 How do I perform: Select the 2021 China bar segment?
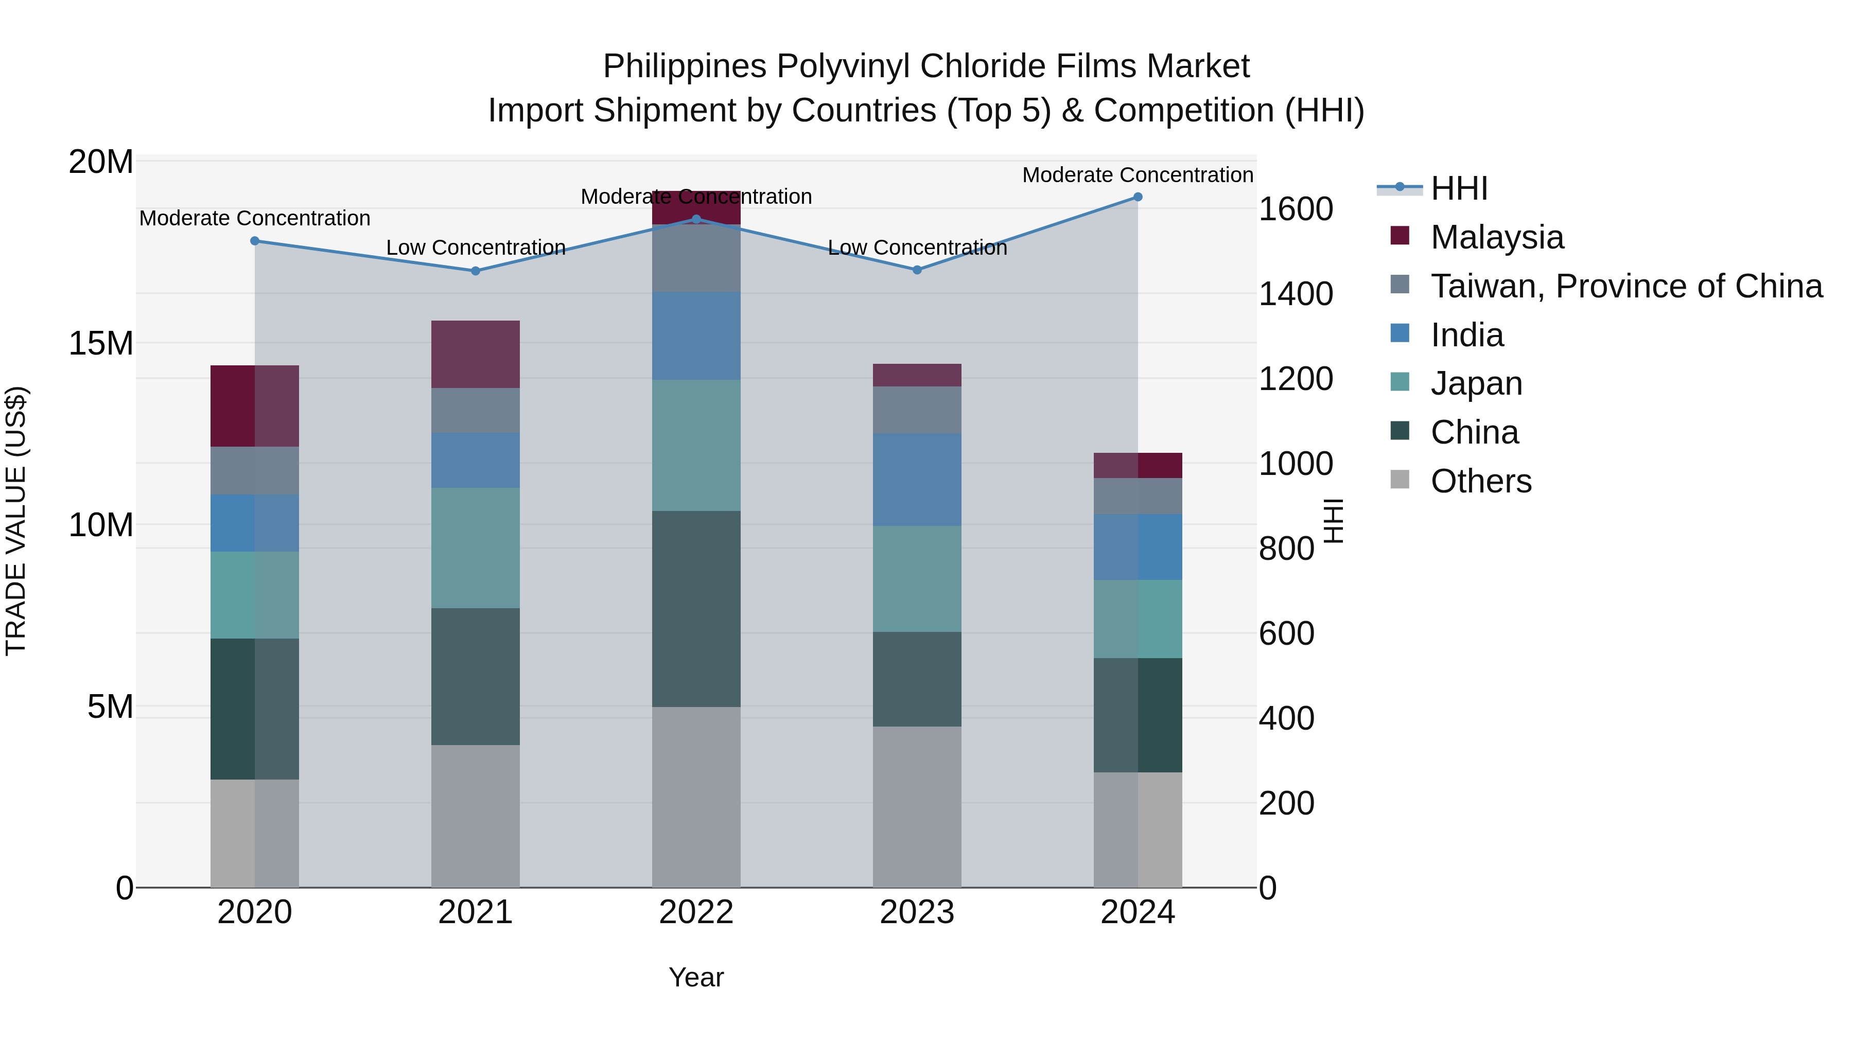click(476, 677)
